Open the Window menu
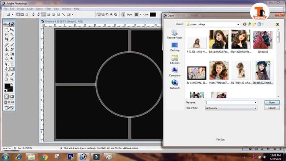 67,9
